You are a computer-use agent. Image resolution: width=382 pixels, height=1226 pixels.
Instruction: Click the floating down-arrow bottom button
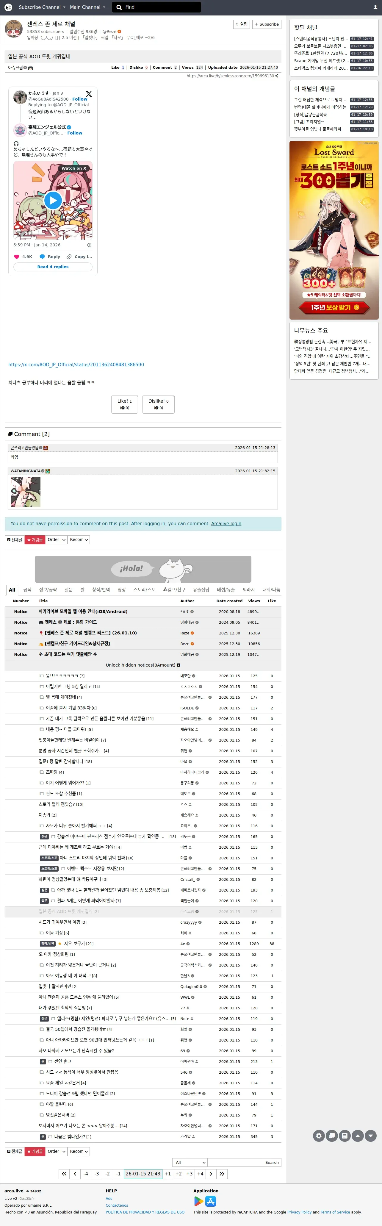click(x=371, y=1136)
